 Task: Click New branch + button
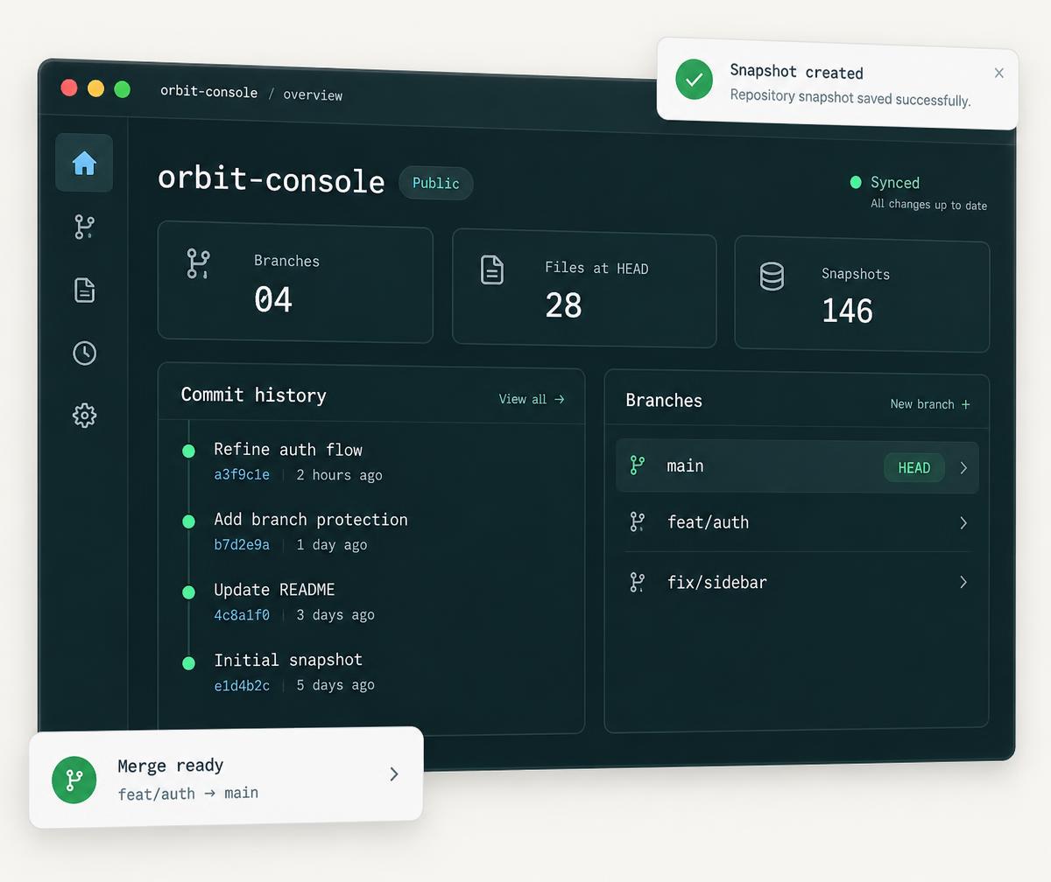click(x=930, y=404)
